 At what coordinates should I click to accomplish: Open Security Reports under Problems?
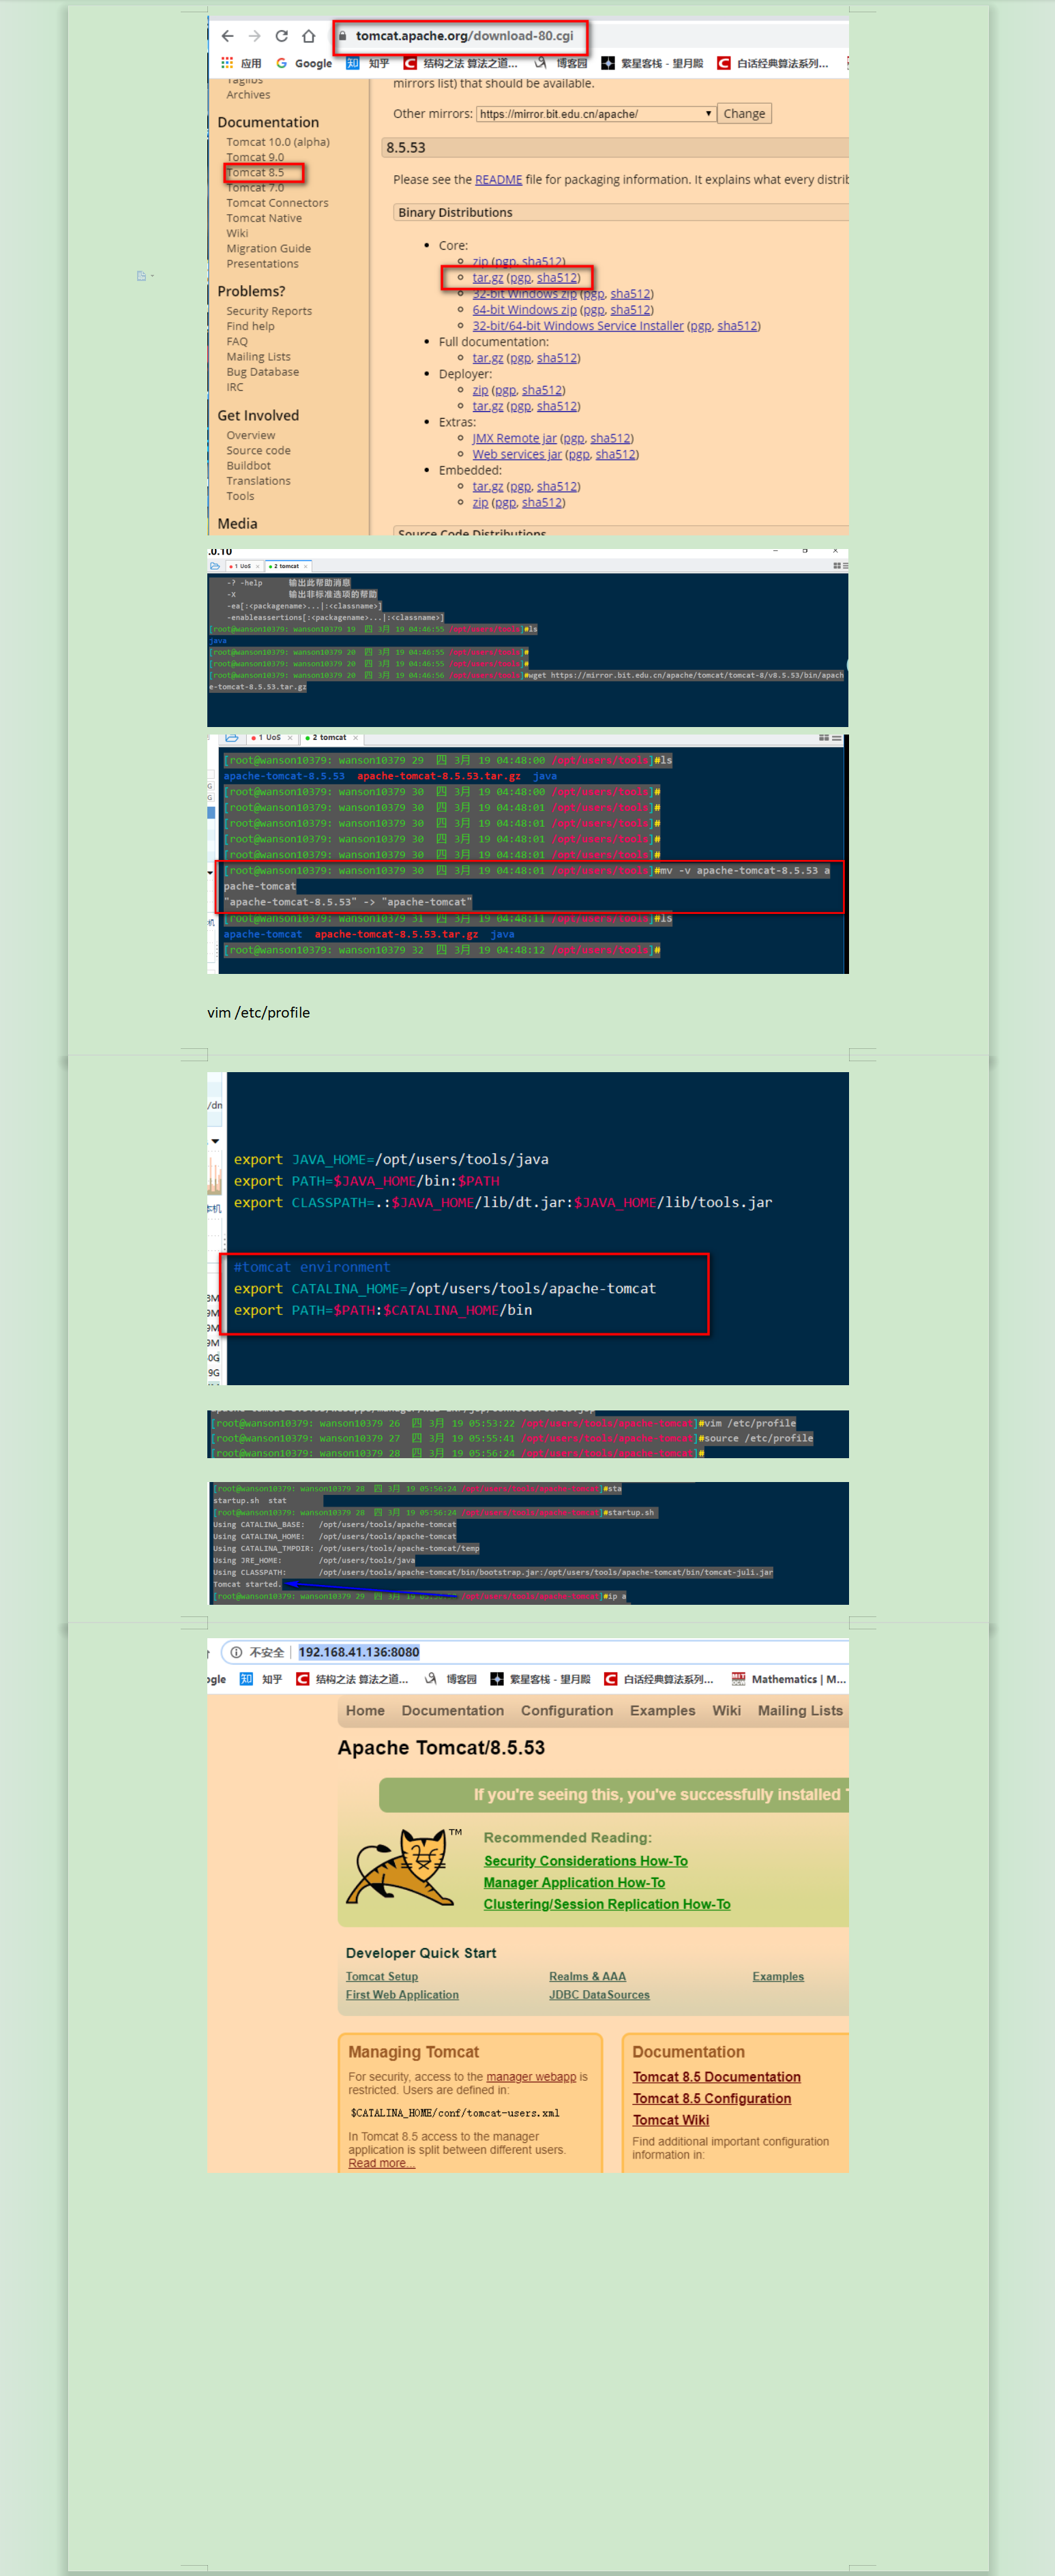(269, 311)
